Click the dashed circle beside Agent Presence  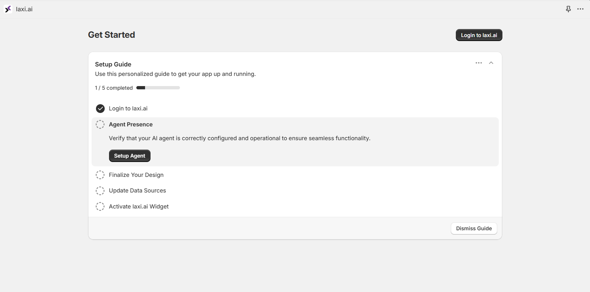(x=100, y=124)
